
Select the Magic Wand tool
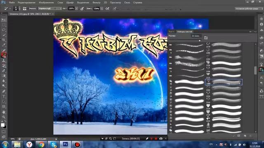pos(4,35)
